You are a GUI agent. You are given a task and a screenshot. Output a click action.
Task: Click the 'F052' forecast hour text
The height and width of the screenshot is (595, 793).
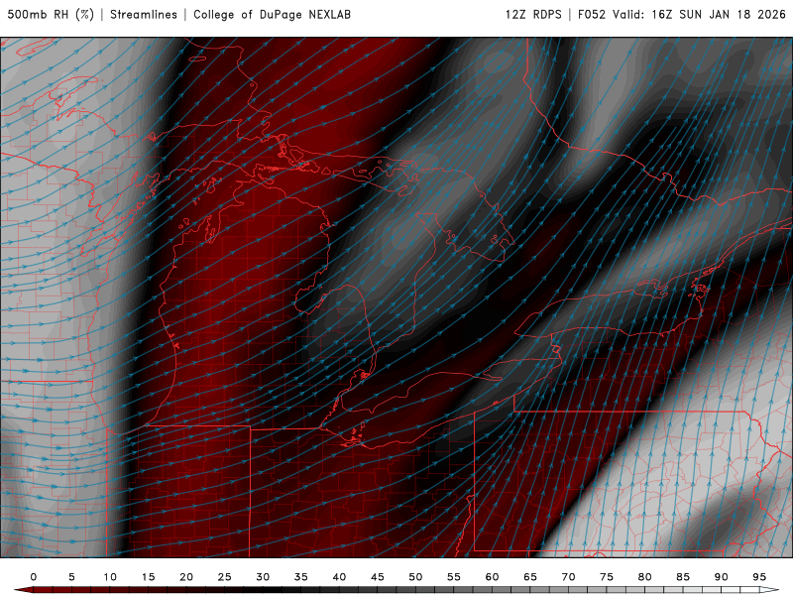click(591, 14)
